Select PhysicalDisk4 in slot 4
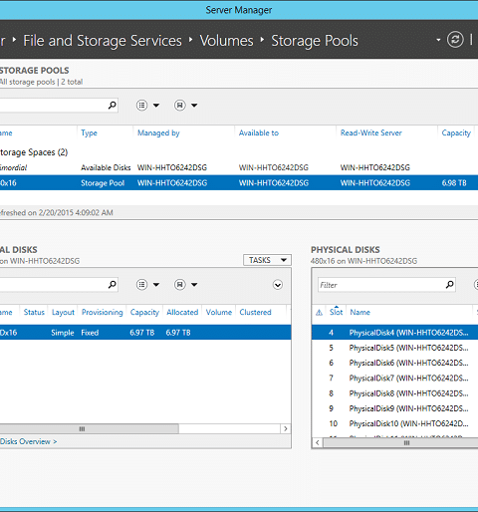Viewport: 478px width, 512px height. (395, 333)
